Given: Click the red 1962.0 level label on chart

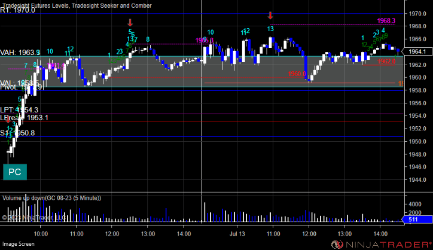Looking at the screenshot, I should point(386,62).
